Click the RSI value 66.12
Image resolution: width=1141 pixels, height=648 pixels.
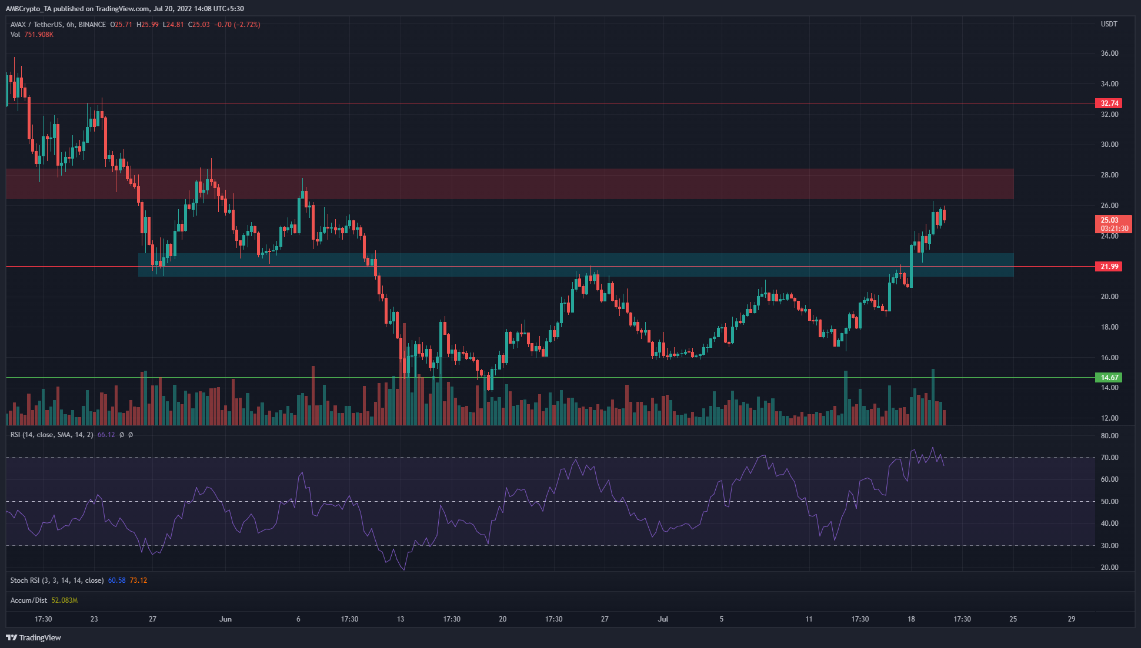106,435
